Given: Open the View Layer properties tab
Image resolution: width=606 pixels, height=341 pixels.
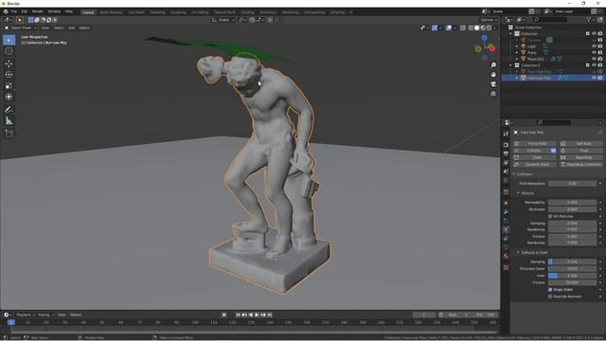Looking at the screenshot, I should tap(506, 162).
